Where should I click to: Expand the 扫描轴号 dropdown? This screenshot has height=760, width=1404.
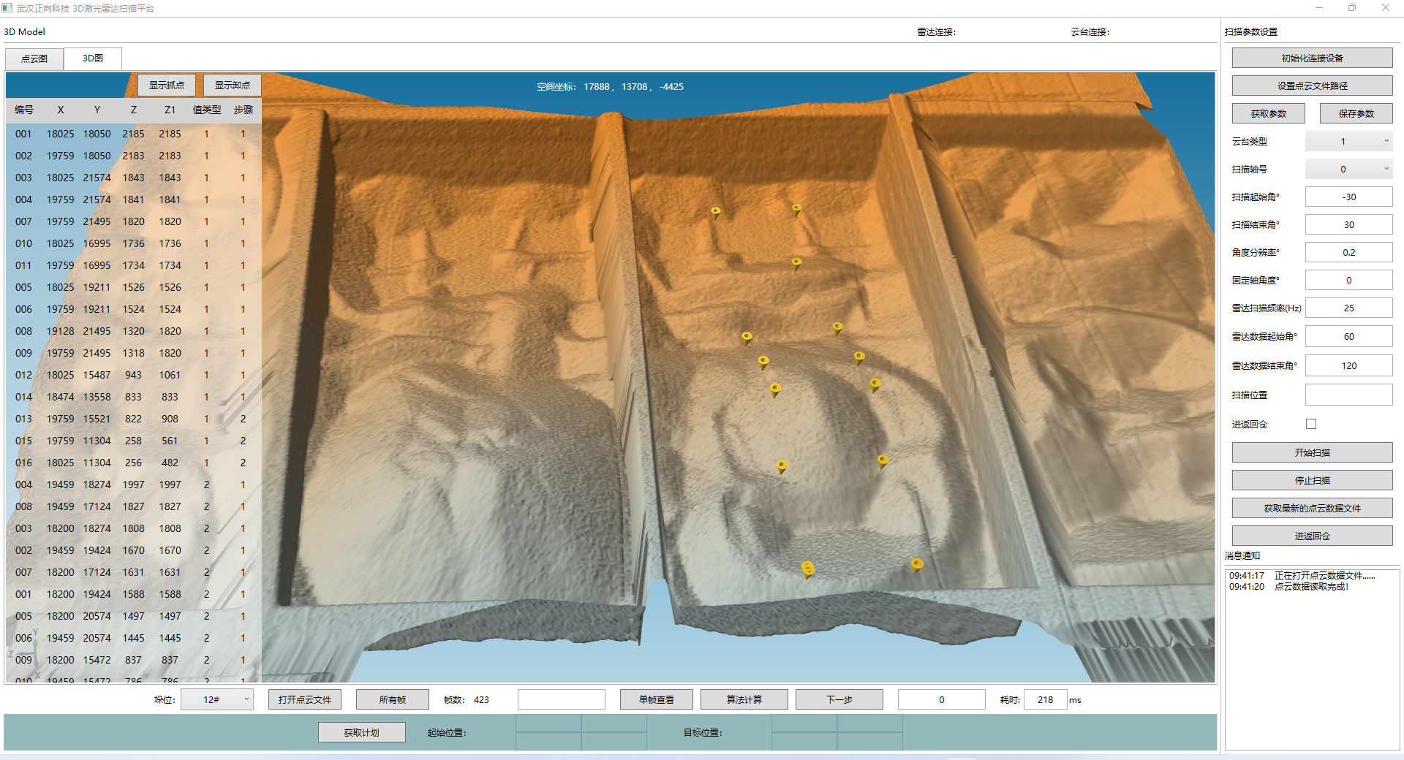[1348, 169]
